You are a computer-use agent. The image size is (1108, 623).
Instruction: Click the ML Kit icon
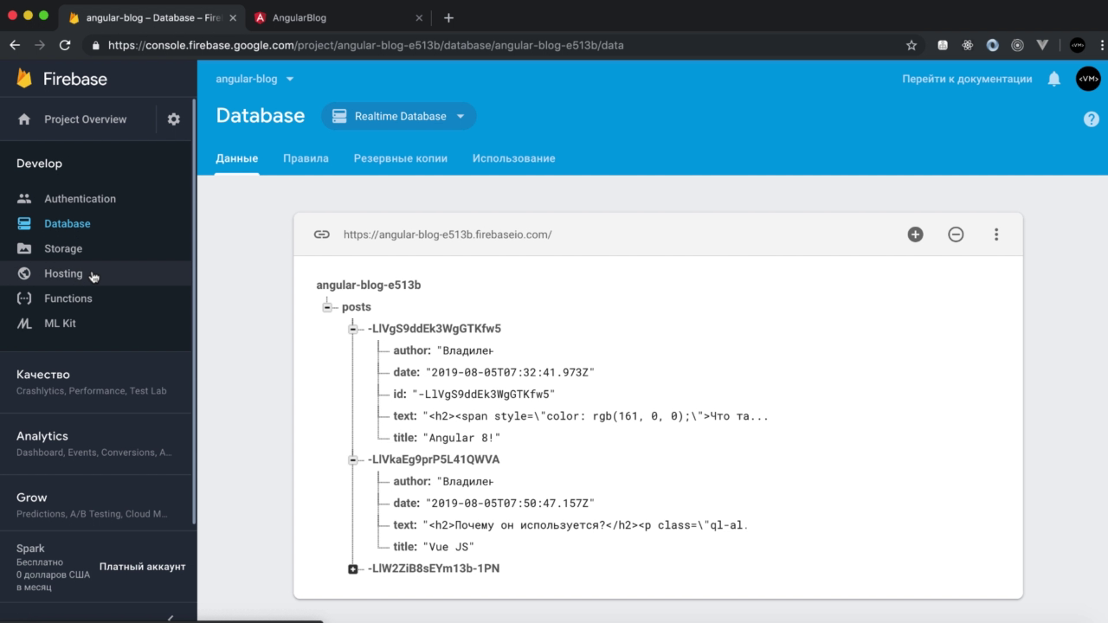point(24,324)
